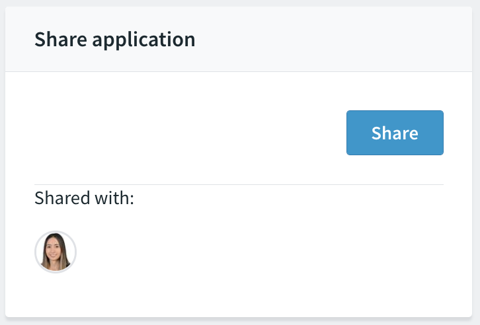Click the word 'Share' inside the blue button
The height and width of the screenshot is (325, 480).
[395, 133]
